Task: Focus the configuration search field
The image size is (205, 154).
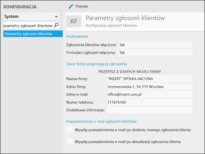Action: tap(29, 25)
